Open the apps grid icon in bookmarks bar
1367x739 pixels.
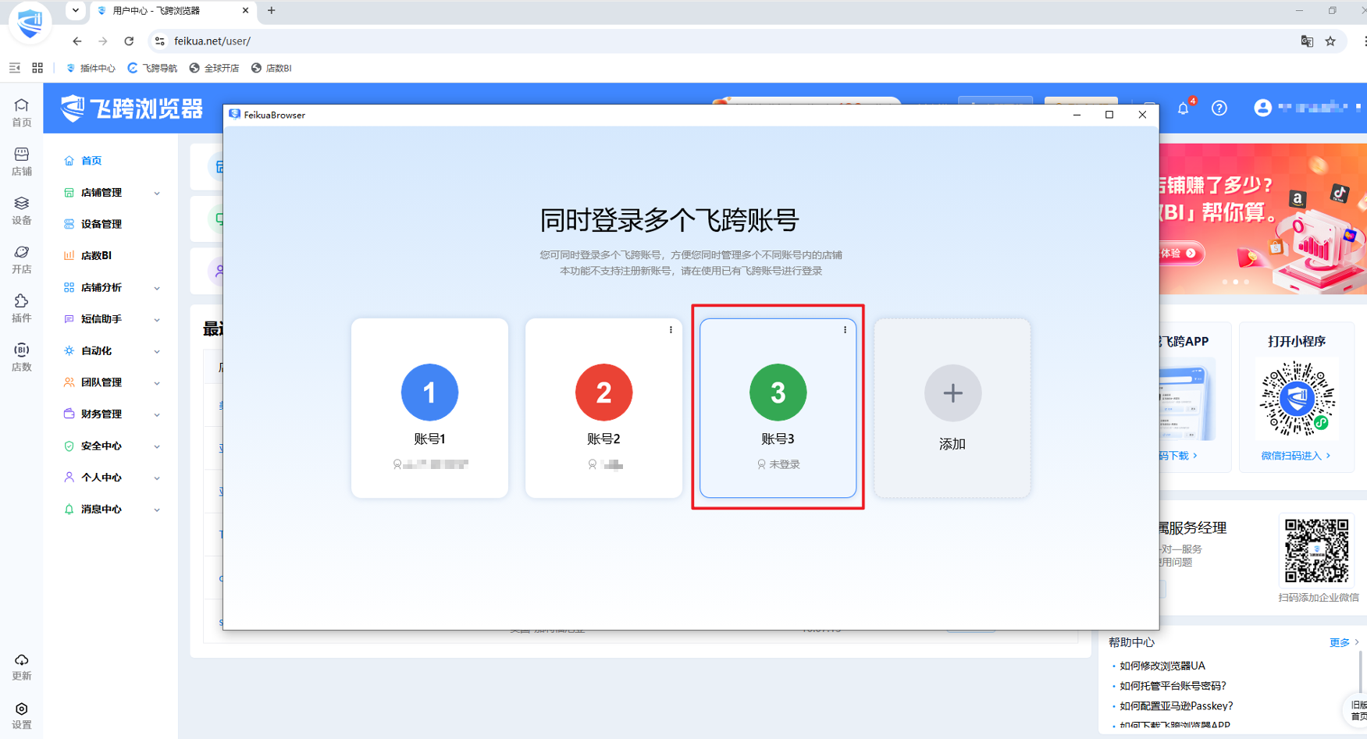tap(37, 68)
